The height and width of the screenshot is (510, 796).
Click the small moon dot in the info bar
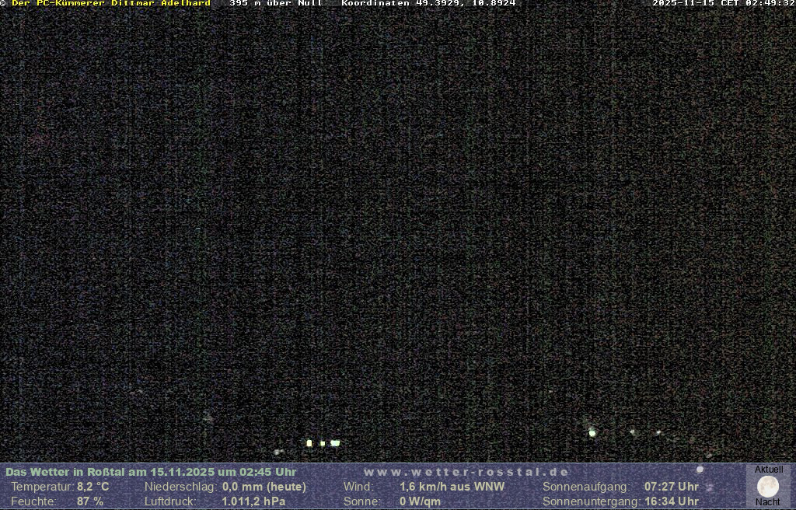[x=700, y=470]
